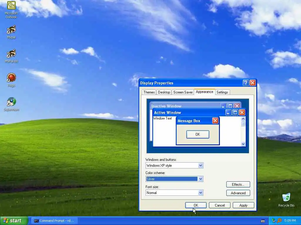Switch to Command Prompt in the taskbar
The width and height of the screenshot is (301, 225).
tap(54, 221)
